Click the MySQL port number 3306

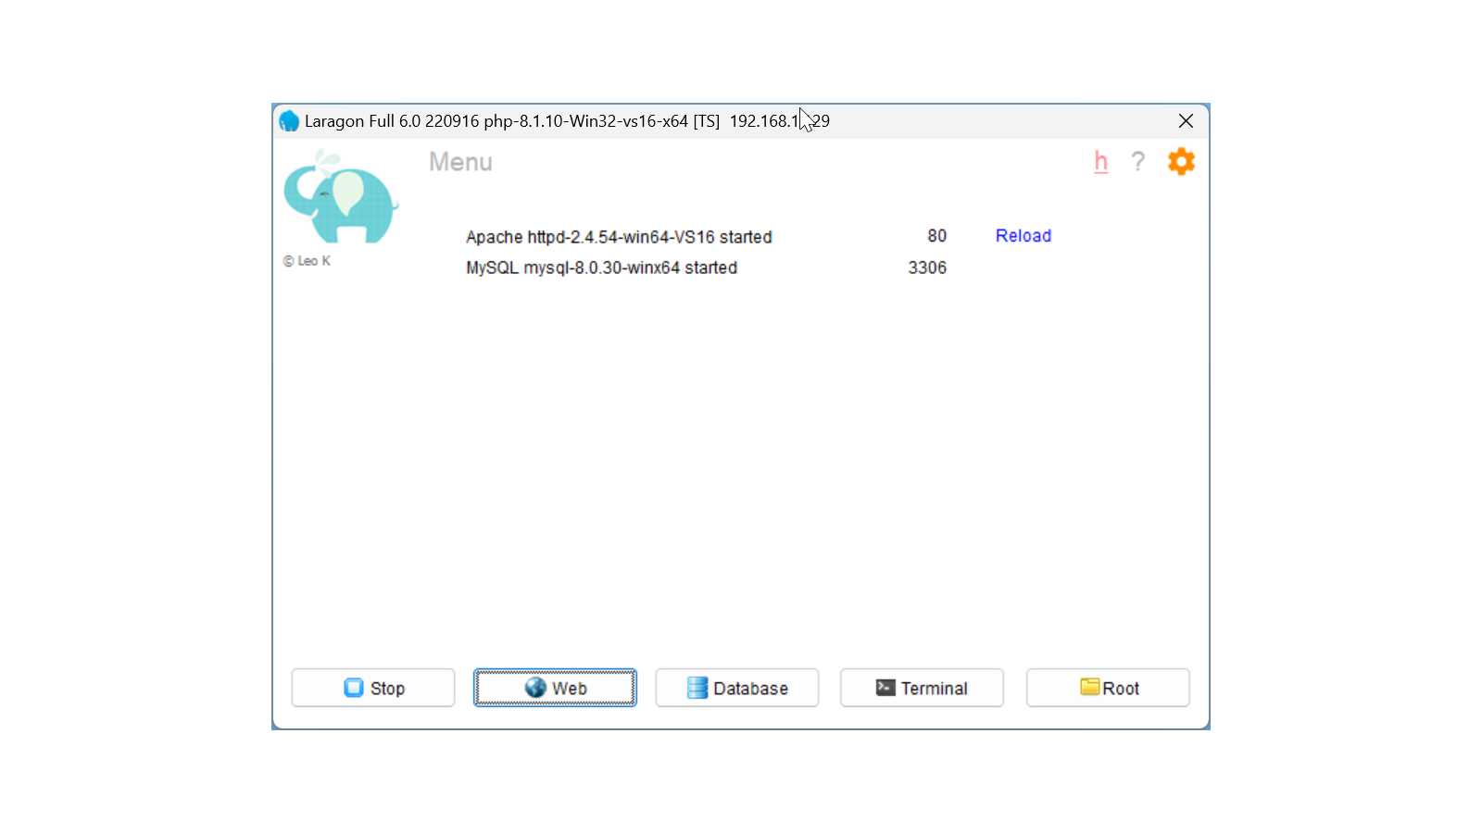(927, 267)
